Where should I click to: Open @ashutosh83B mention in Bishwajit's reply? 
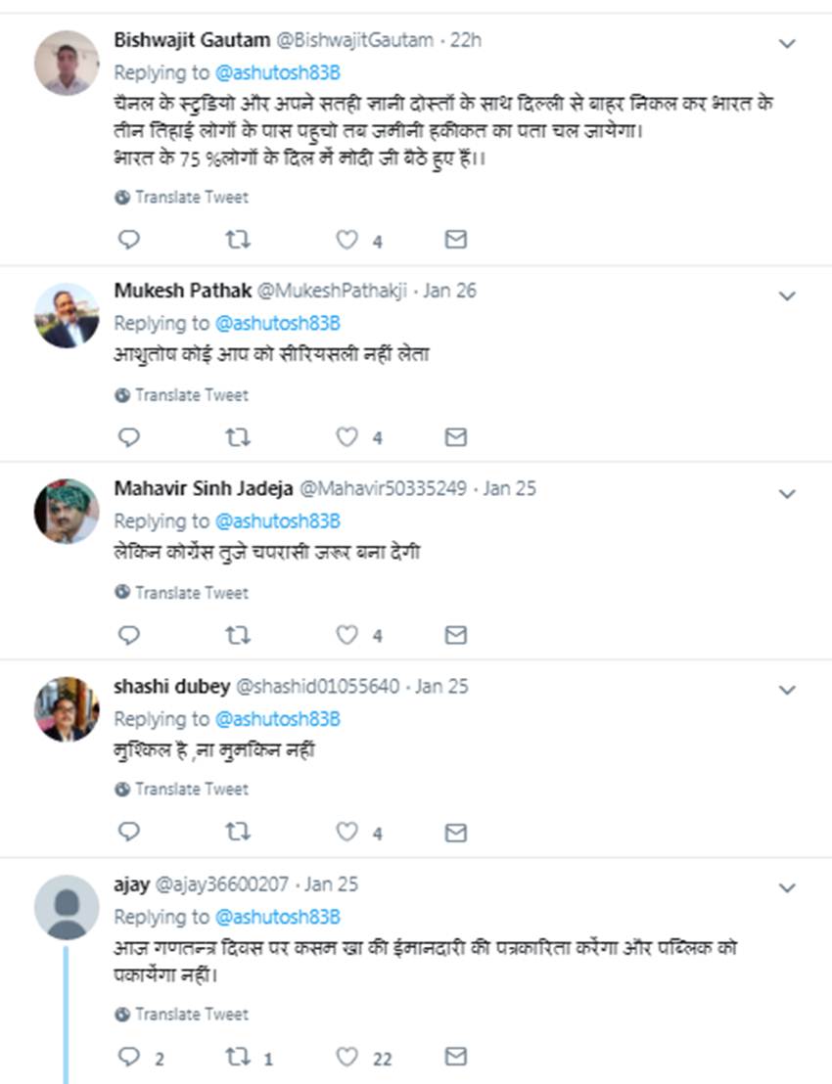(277, 72)
